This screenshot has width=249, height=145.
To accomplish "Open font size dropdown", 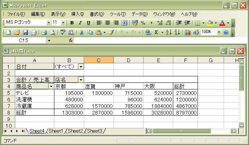I will pos(63,23).
